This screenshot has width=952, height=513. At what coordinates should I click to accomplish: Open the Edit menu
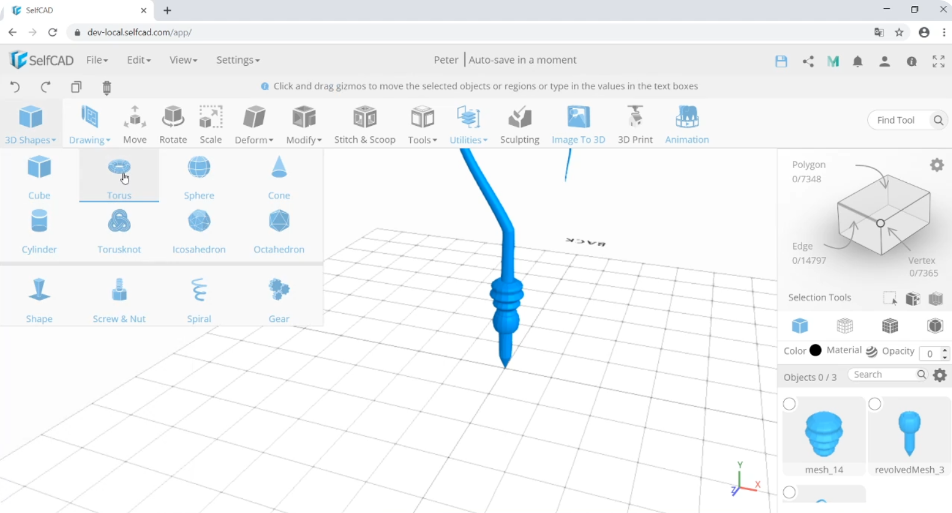pyautogui.click(x=139, y=60)
